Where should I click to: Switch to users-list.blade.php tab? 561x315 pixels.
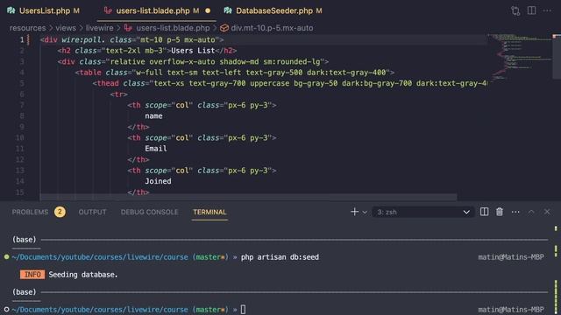click(x=158, y=10)
